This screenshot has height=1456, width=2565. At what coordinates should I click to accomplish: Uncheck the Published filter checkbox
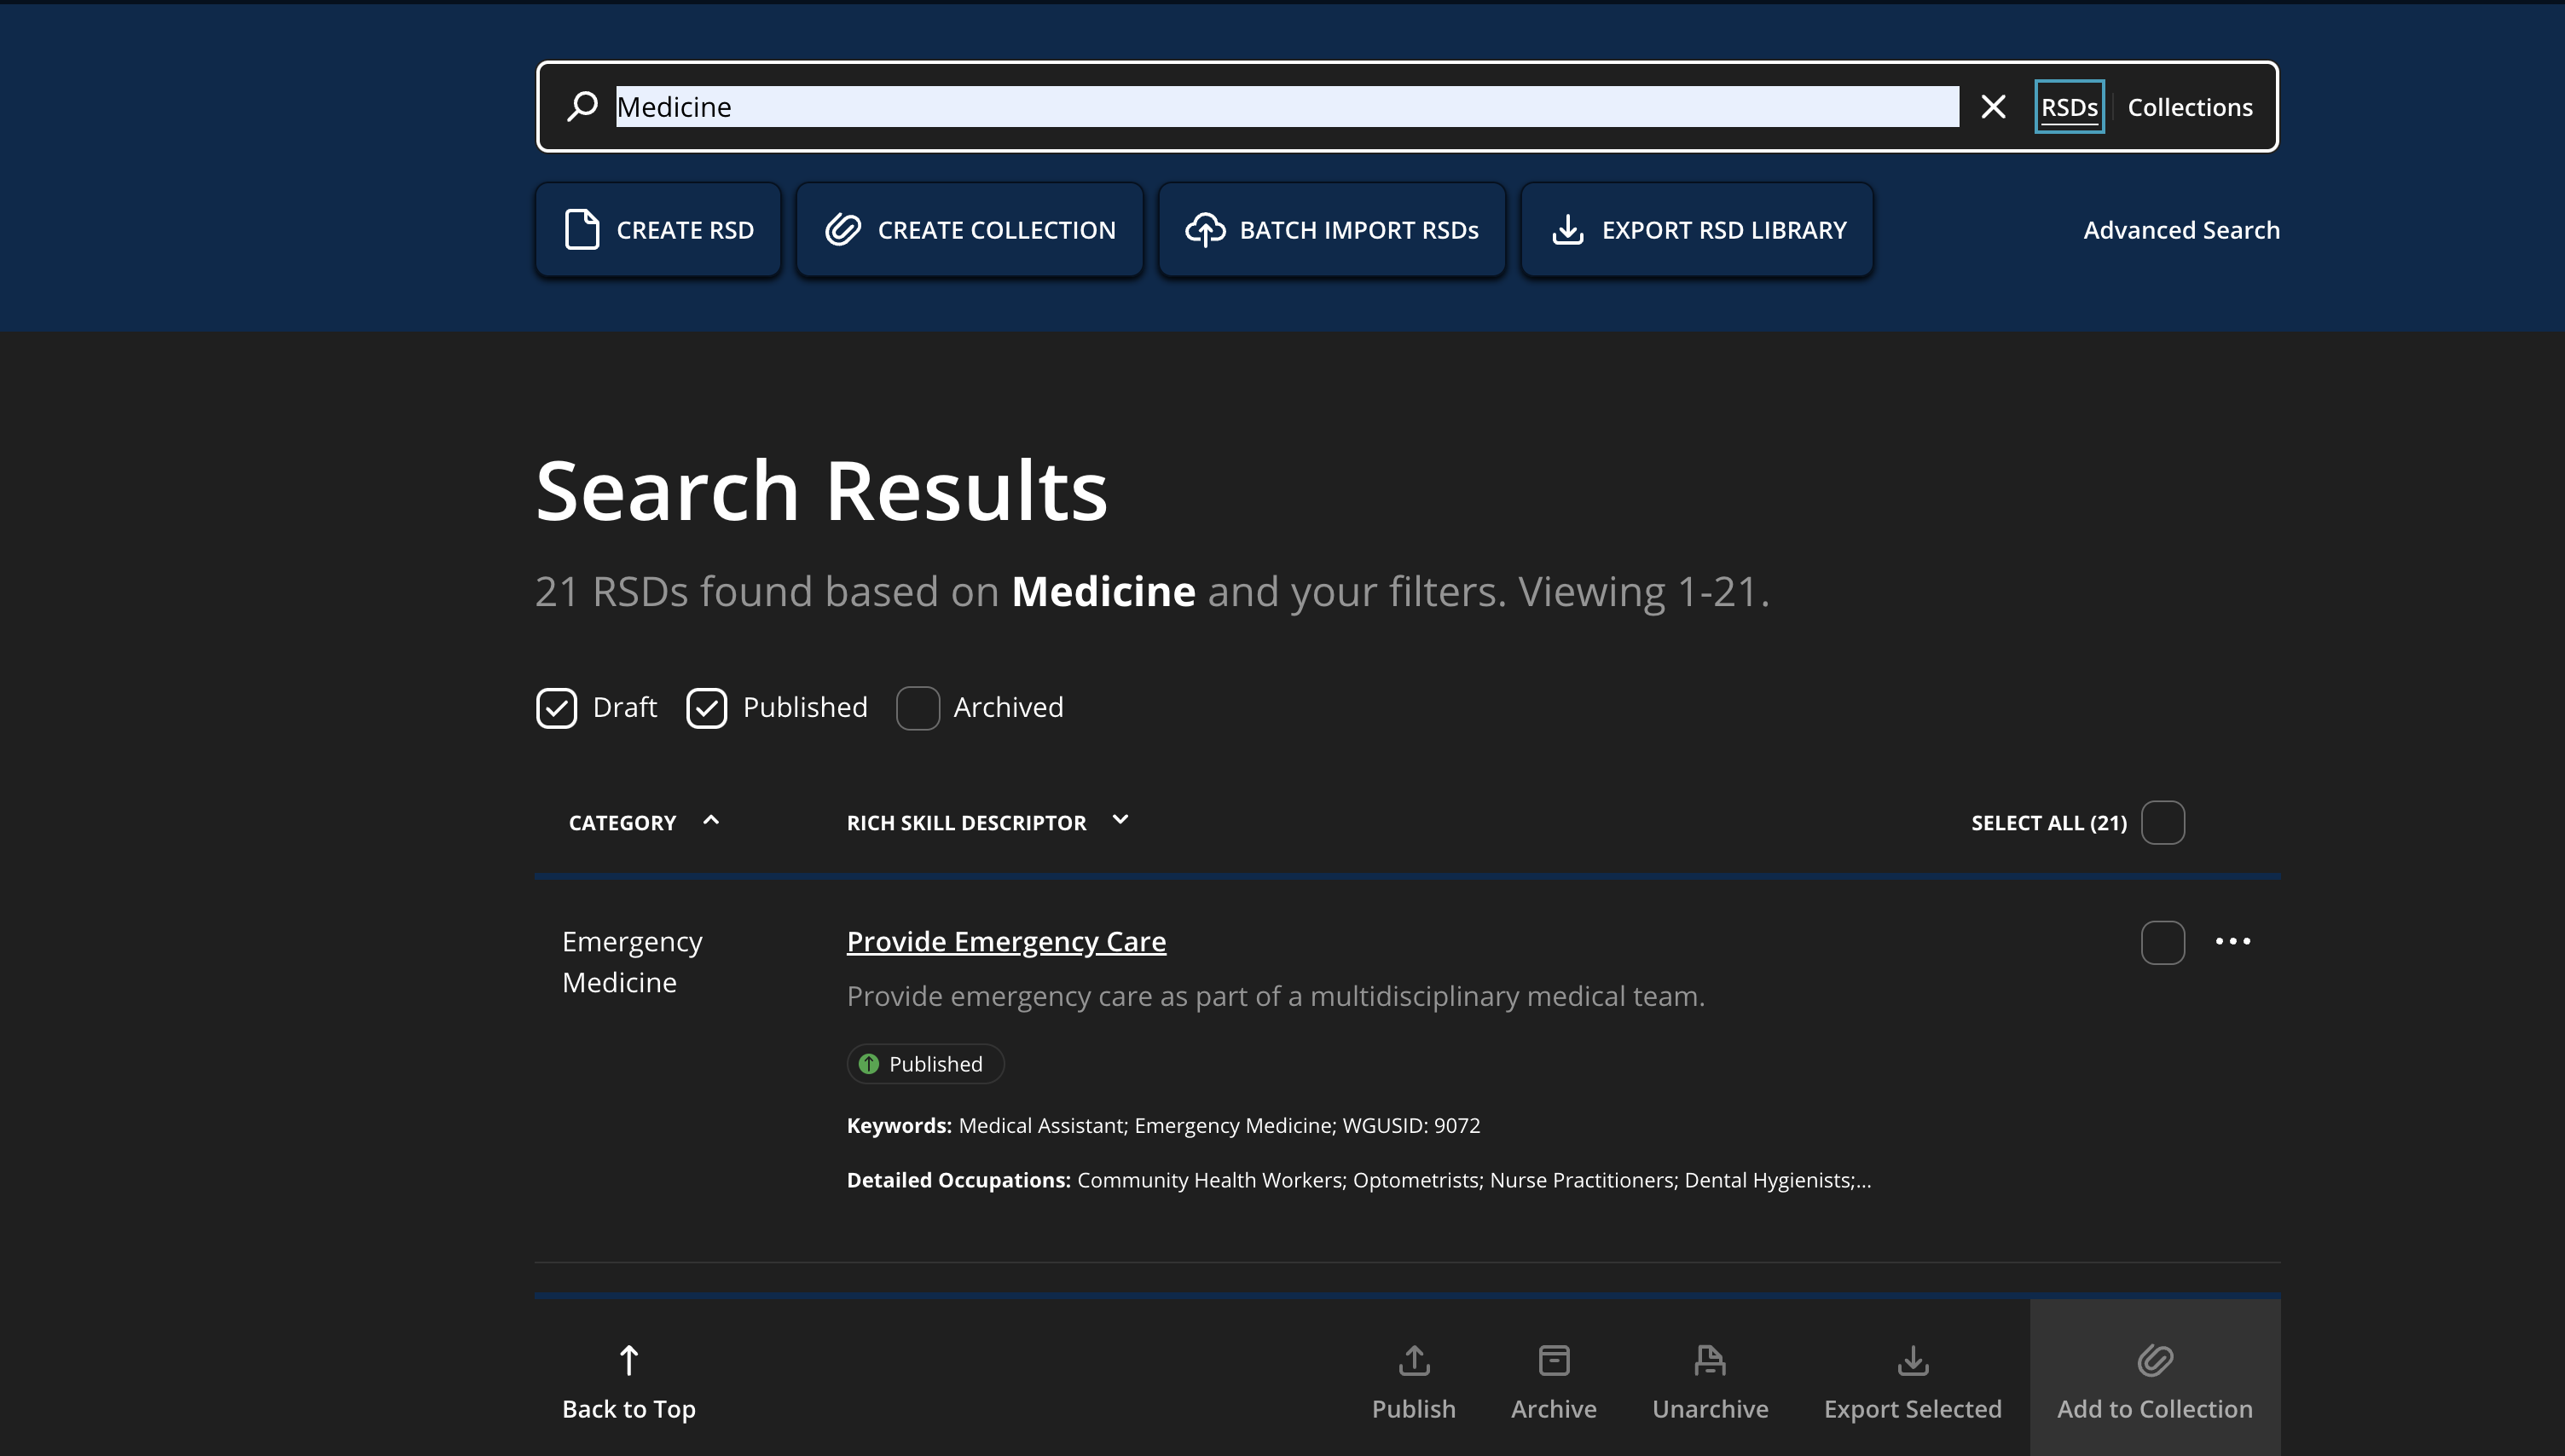pos(707,708)
